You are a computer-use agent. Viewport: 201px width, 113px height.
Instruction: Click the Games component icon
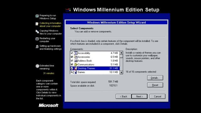point(76,72)
